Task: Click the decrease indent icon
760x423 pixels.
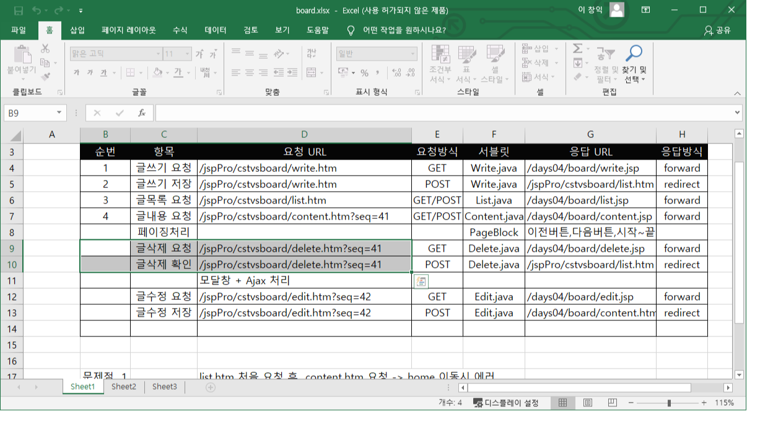Action: click(279, 72)
